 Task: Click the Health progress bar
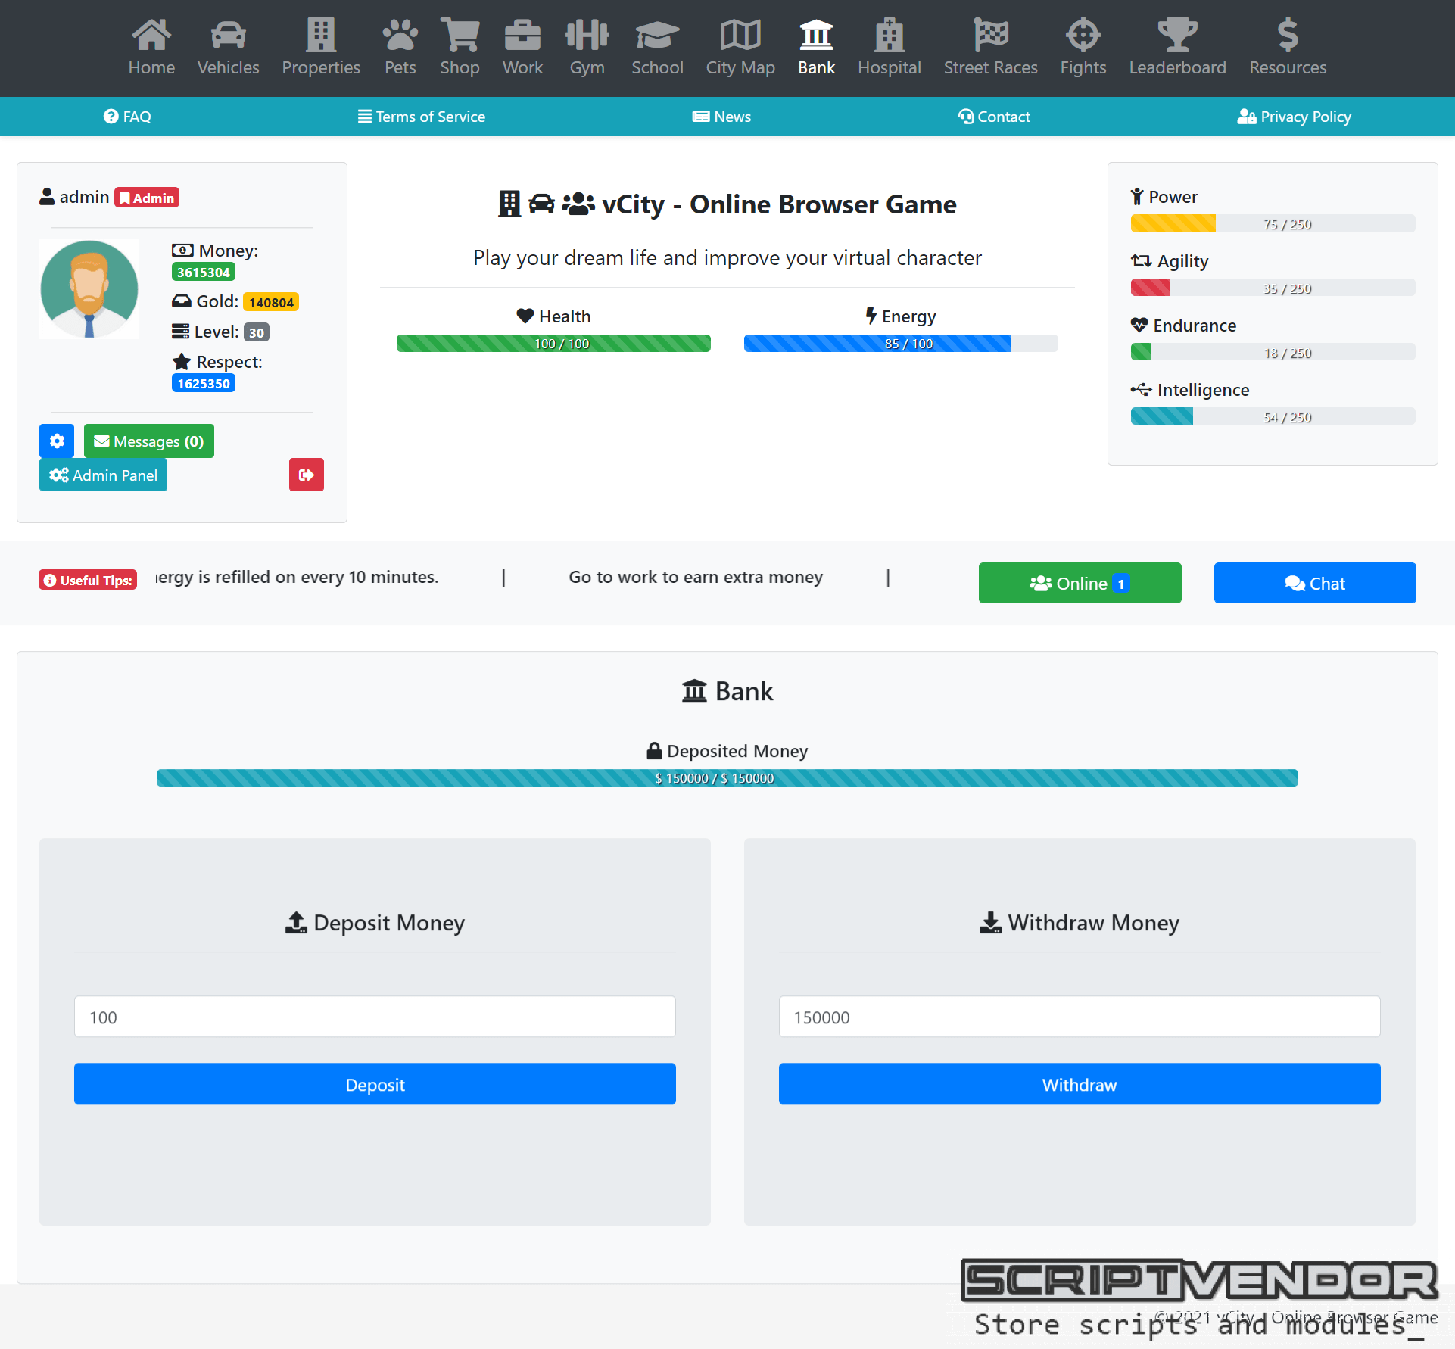(x=553, y=344)
